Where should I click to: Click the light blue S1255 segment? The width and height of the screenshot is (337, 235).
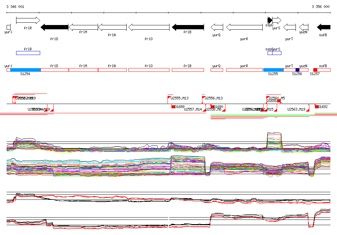tap(273, 70)
